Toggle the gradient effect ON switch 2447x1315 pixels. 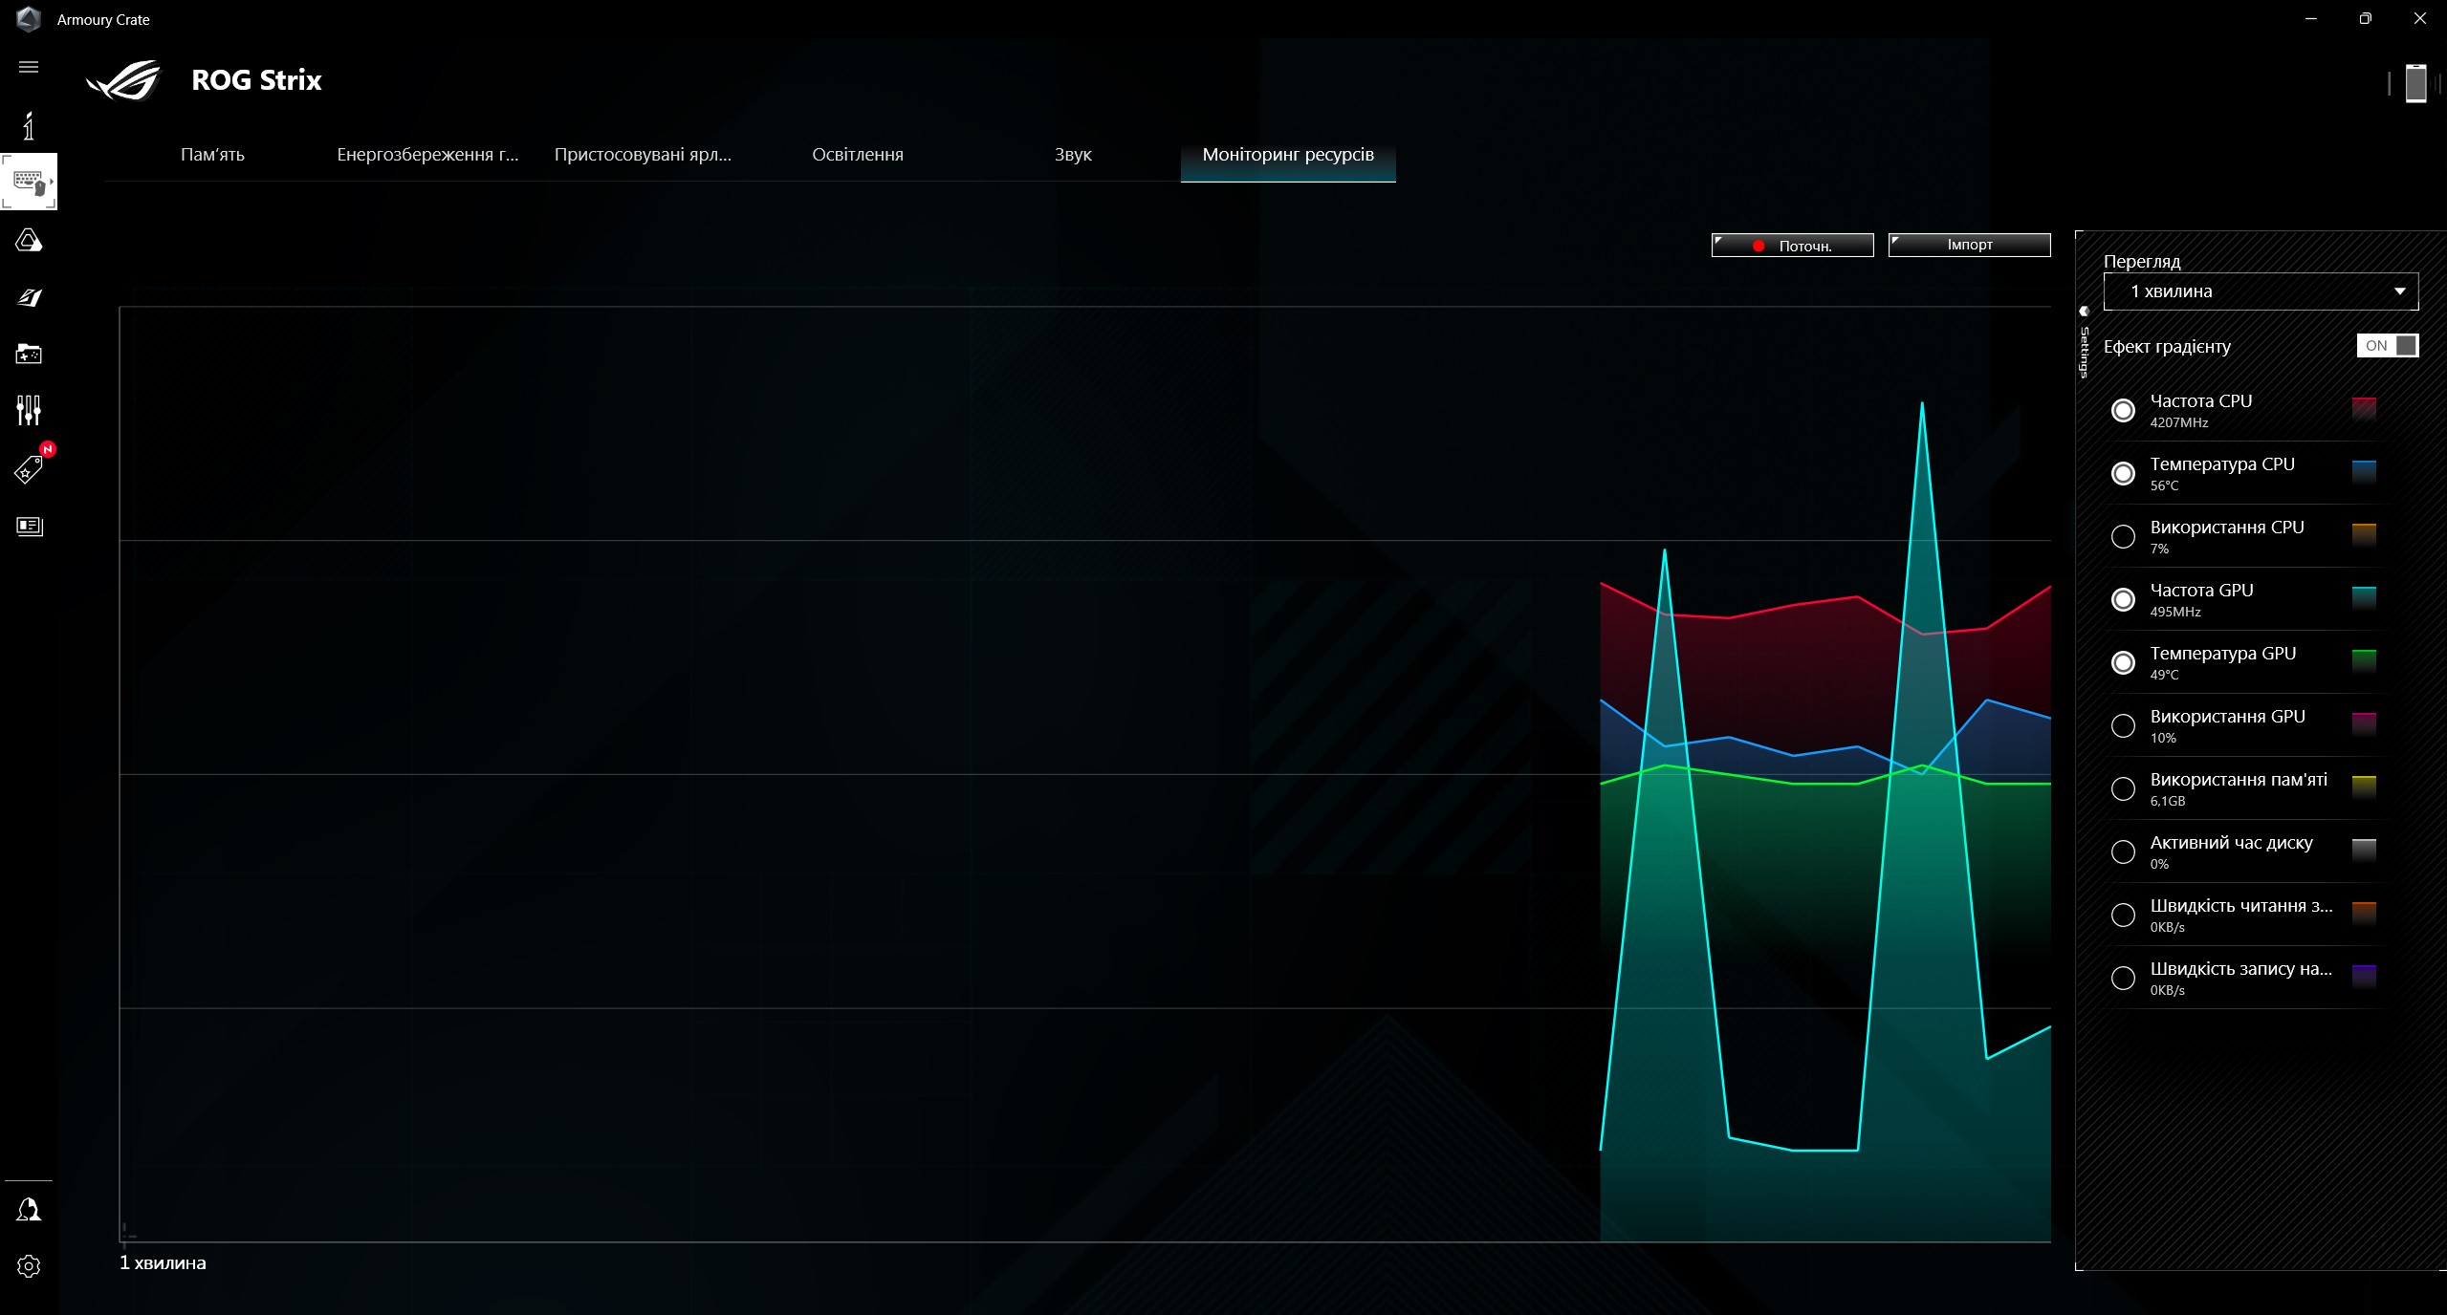click(2387, 346)
